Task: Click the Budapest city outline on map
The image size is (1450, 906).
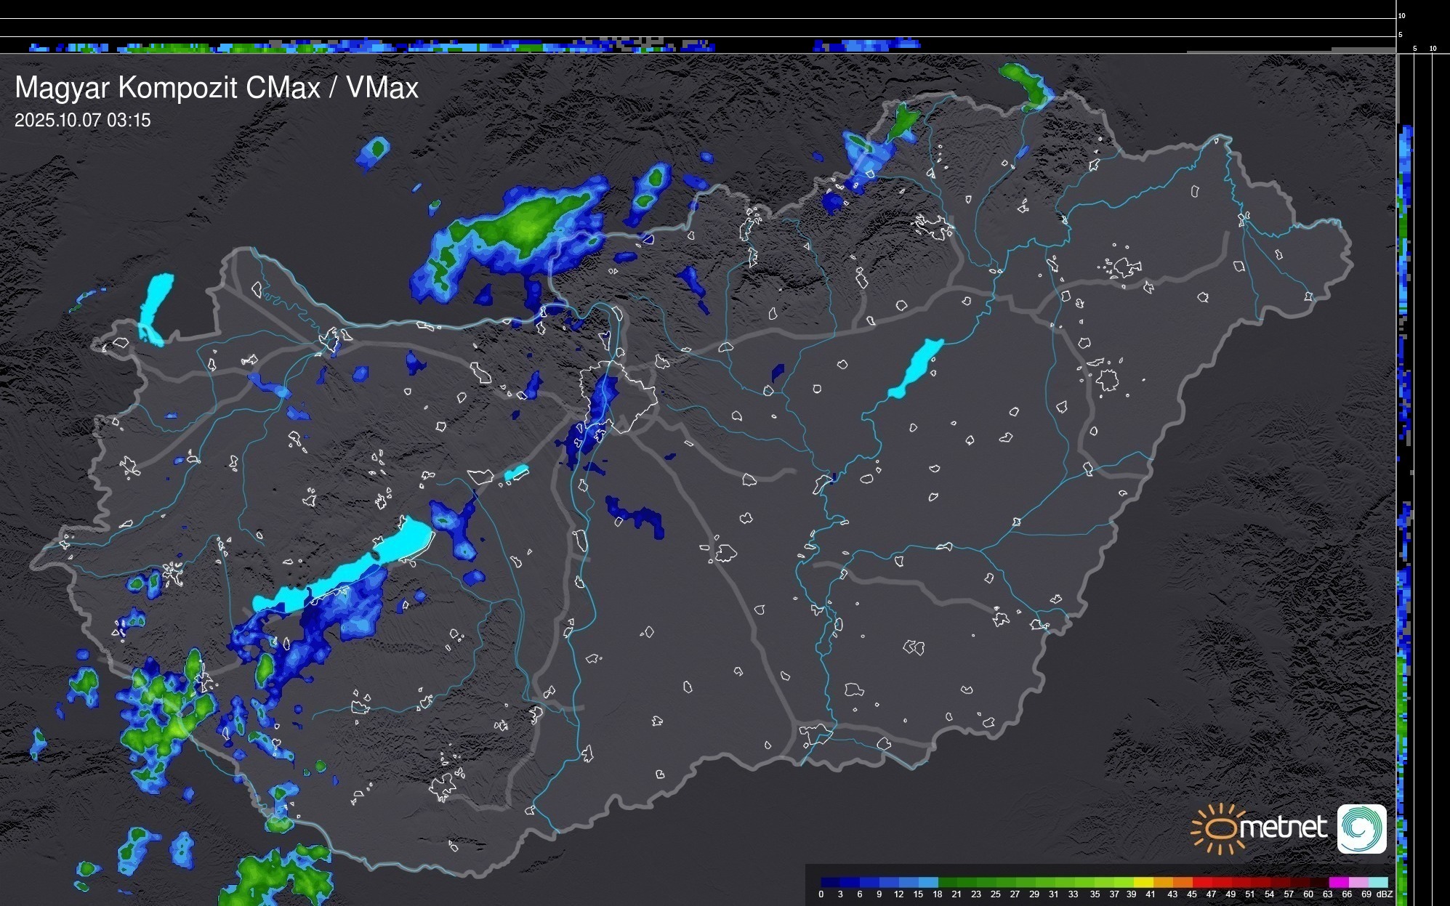Action: tap(618, 396)
